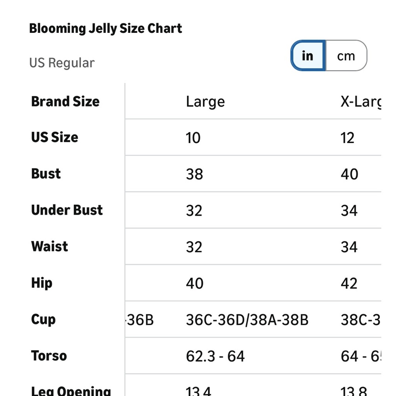Select the Hip value 42
The width and height of the screenshot is (396, 396).
click(x=349, y=284)
